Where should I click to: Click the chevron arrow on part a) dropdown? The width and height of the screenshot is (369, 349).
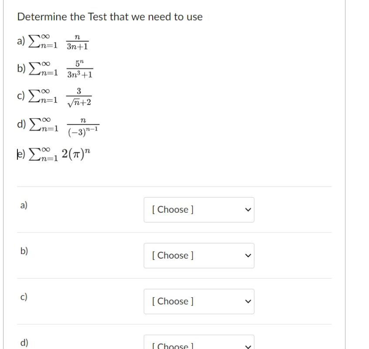point(248,209)
